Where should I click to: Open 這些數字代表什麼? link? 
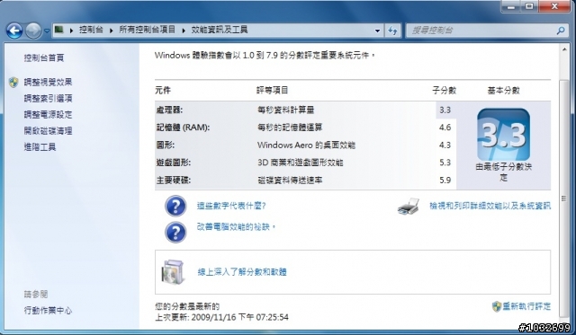click(x=231, y=206)
